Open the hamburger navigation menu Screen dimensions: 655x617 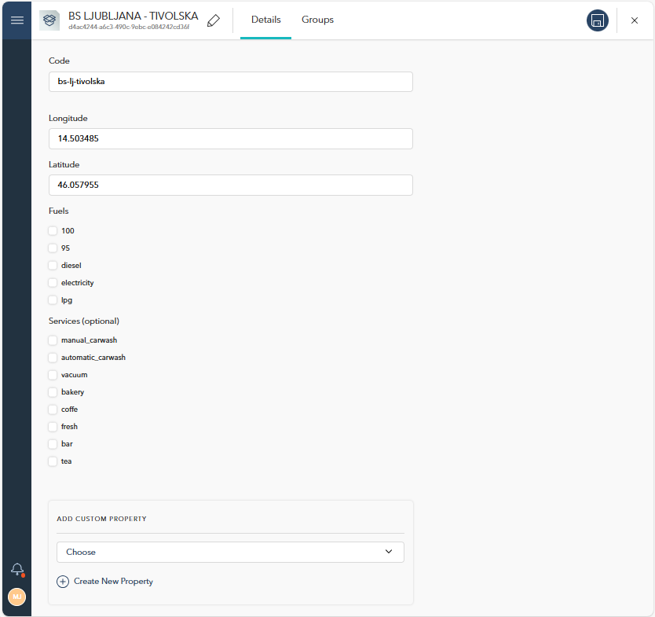click(x=17, y=20)
